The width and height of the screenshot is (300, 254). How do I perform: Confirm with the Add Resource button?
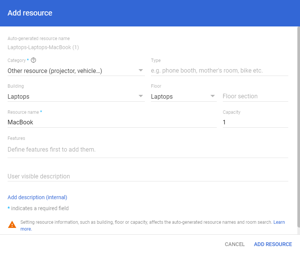pyautogui.click(x=273, y=244)
